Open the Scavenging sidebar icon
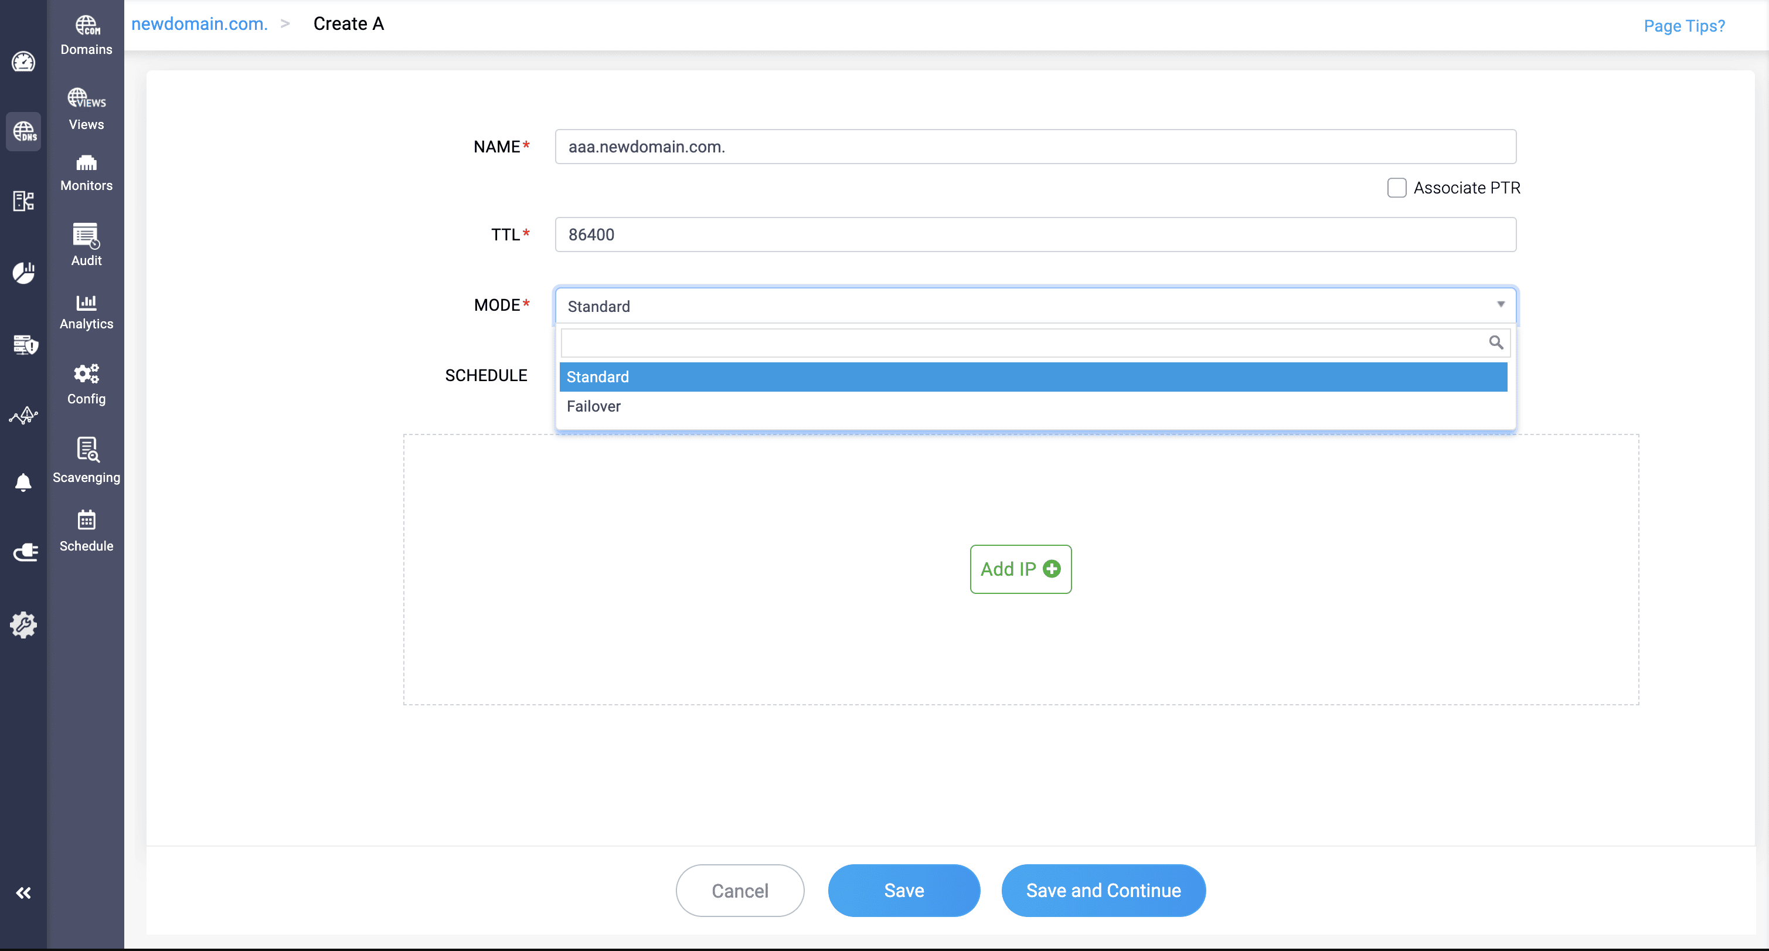Image resolution: width=1769 pixels, height=951 pixels. (x=86, y=449)
